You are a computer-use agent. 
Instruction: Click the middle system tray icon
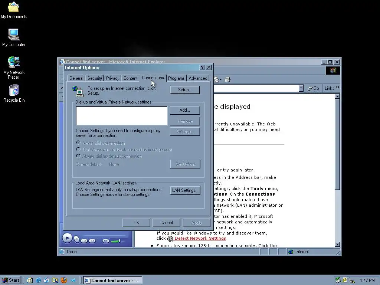[x=345, y=280]
